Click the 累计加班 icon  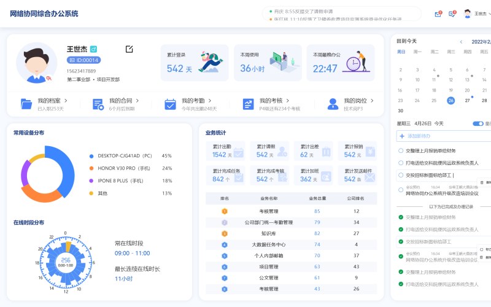[327, 177]
